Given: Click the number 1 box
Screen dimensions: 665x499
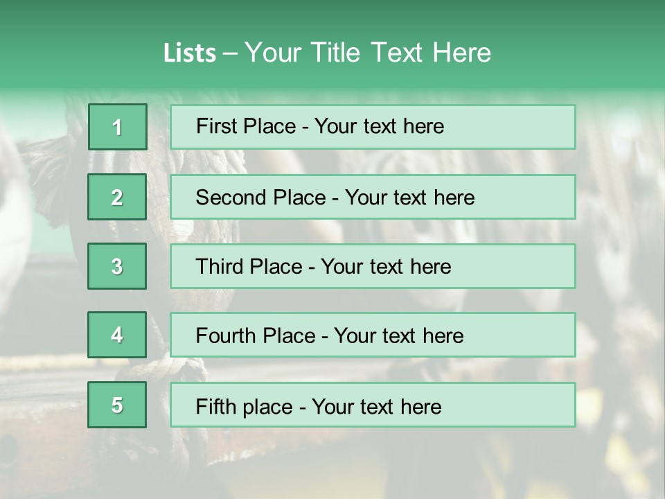Looking at the screenshot, I should click(x=117, y=127).
